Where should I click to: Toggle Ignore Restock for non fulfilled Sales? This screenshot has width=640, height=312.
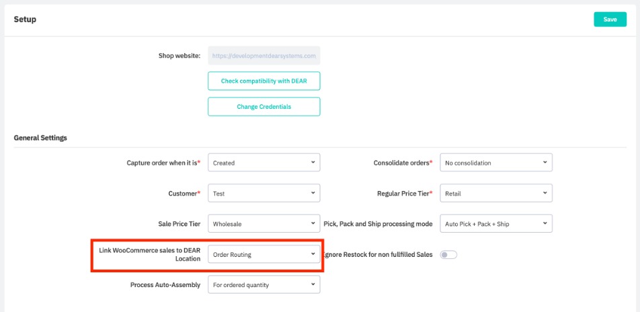tap(448, 255)
